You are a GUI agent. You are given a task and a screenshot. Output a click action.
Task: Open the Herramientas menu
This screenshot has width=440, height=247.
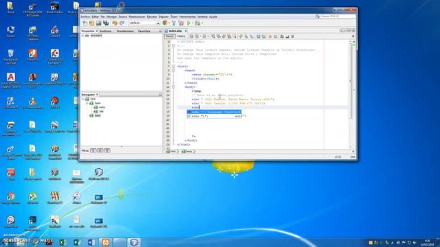click(187, 16)
